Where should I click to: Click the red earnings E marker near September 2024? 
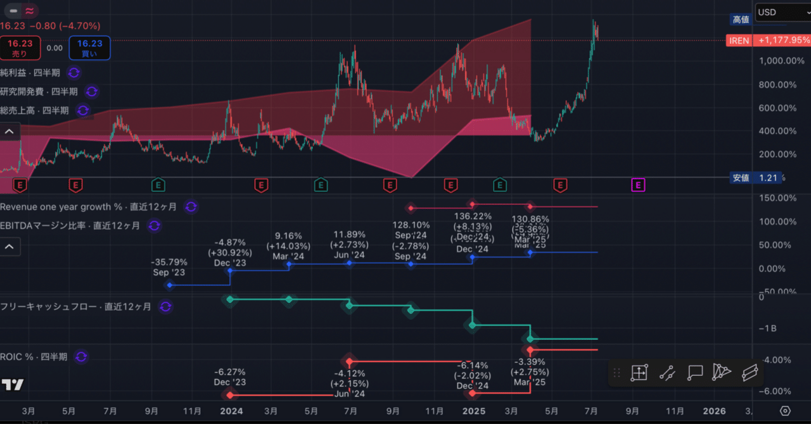pos(390,185)
